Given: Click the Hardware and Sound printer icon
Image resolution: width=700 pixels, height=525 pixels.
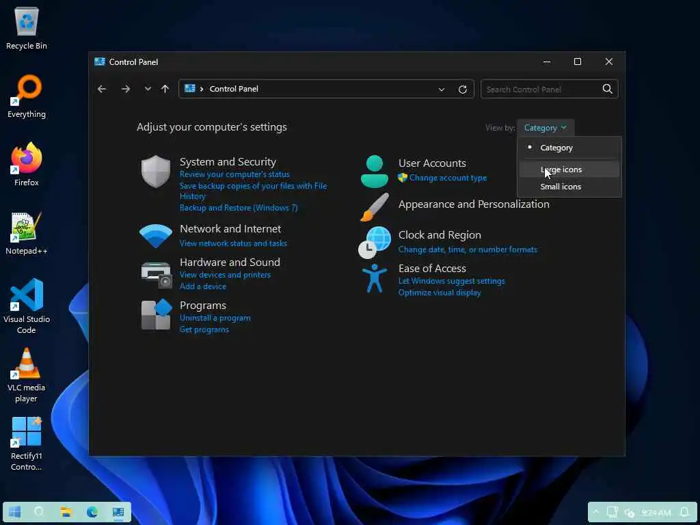Looking at the screenshot, I should (157, 275).
